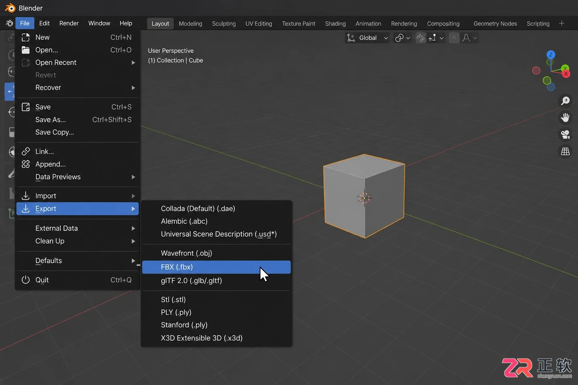578x385 pixels.
Task: Expand the Defaults submenu
Action: pyautogui.click(x=78, y=261)
